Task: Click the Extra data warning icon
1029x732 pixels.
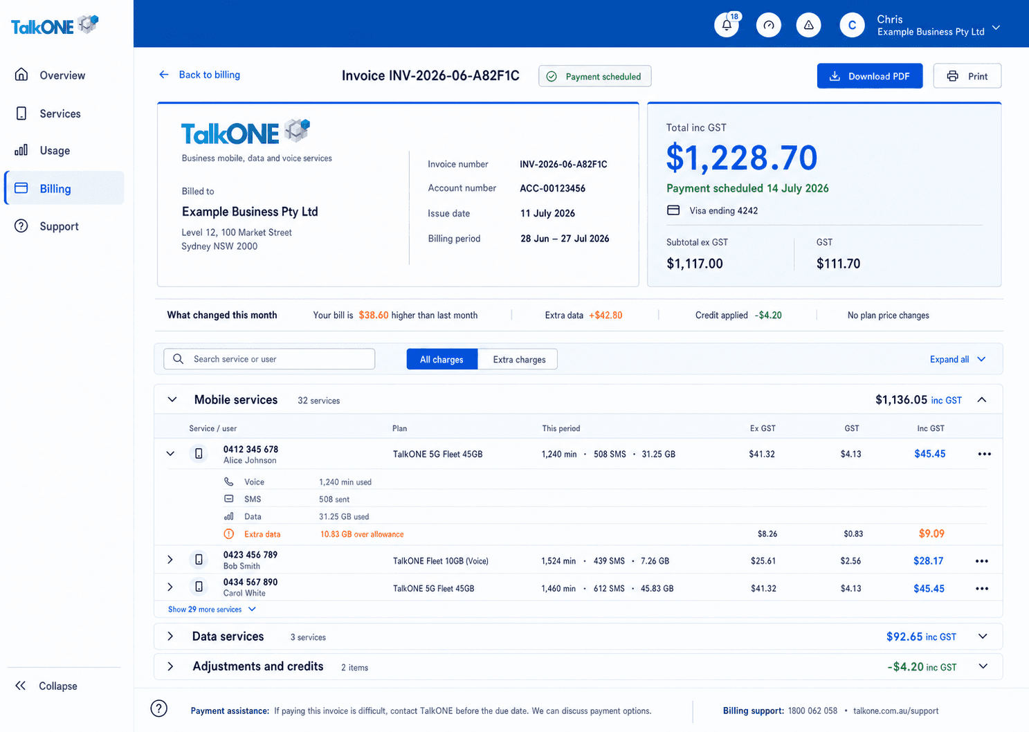Action: pyautogui.click(x=229, y=534)
